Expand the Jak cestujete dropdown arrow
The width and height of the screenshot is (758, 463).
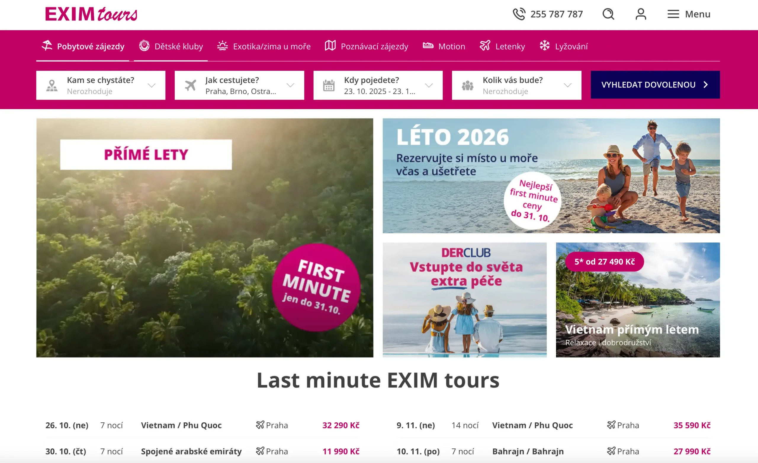[x=290, y=85]
